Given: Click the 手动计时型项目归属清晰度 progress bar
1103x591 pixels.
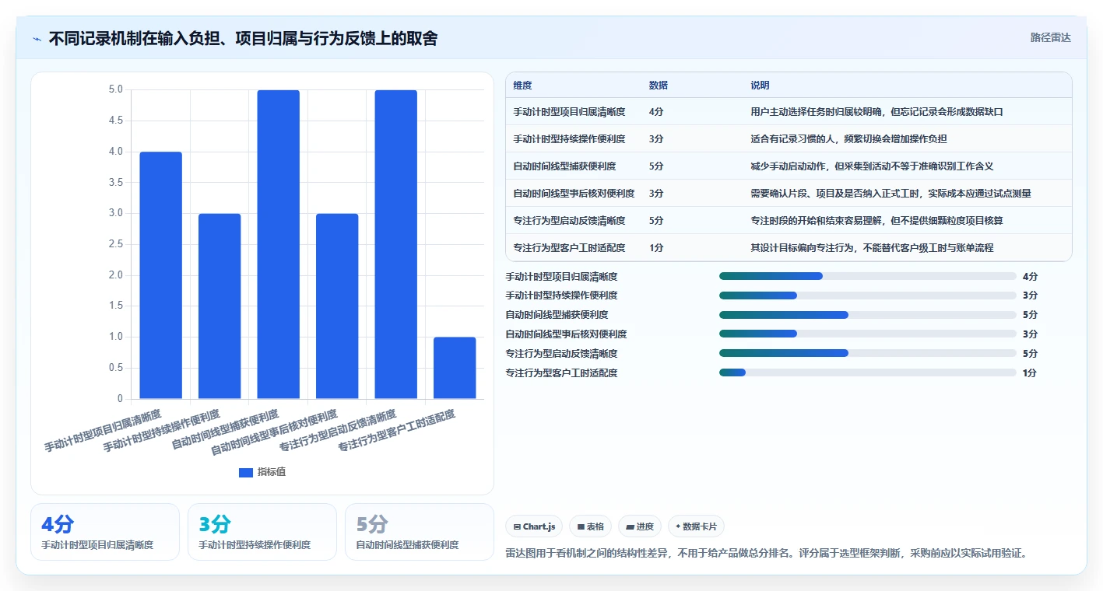Looking at the screenshot, I should point(868,276).
